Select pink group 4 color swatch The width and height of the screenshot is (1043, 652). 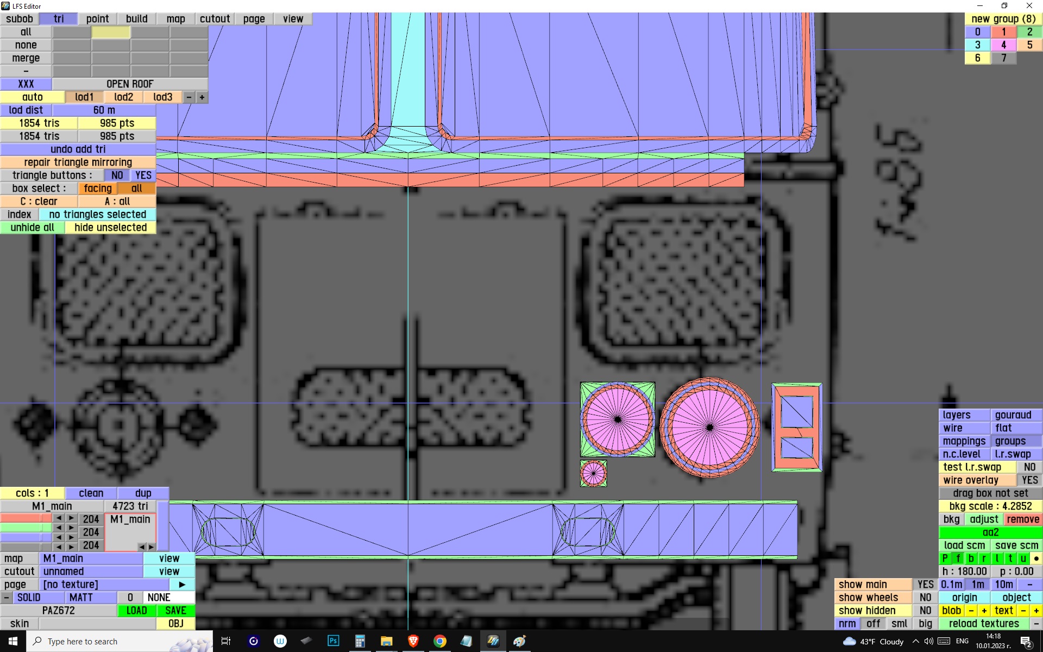[x=1003, y=45]
